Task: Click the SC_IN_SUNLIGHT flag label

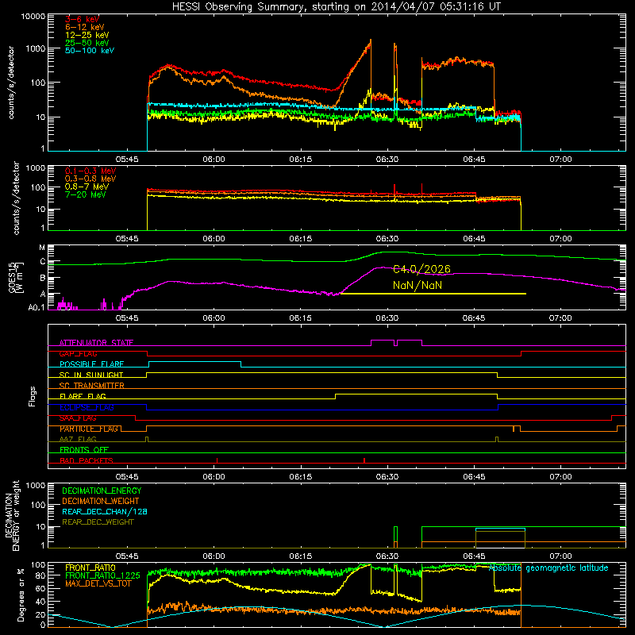Action: tap(91, 375)
